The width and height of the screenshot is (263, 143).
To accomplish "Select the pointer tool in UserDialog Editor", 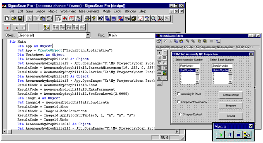I will click(159, 53).
